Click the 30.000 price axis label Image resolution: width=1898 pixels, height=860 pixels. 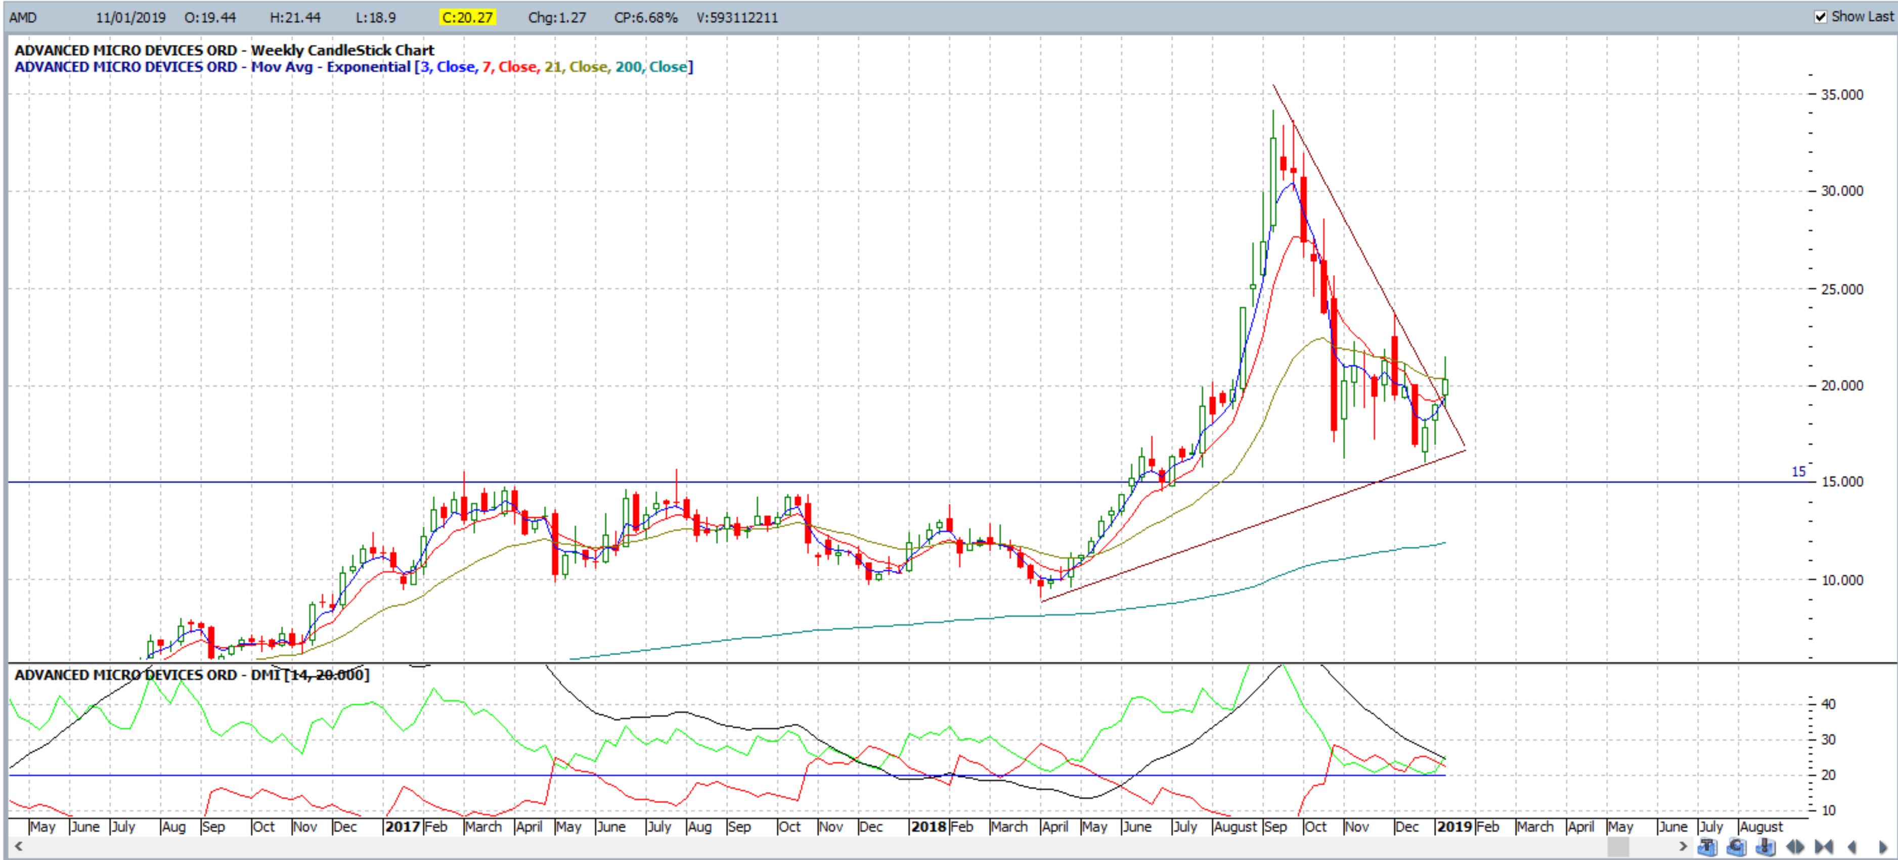coord(1842,192)
